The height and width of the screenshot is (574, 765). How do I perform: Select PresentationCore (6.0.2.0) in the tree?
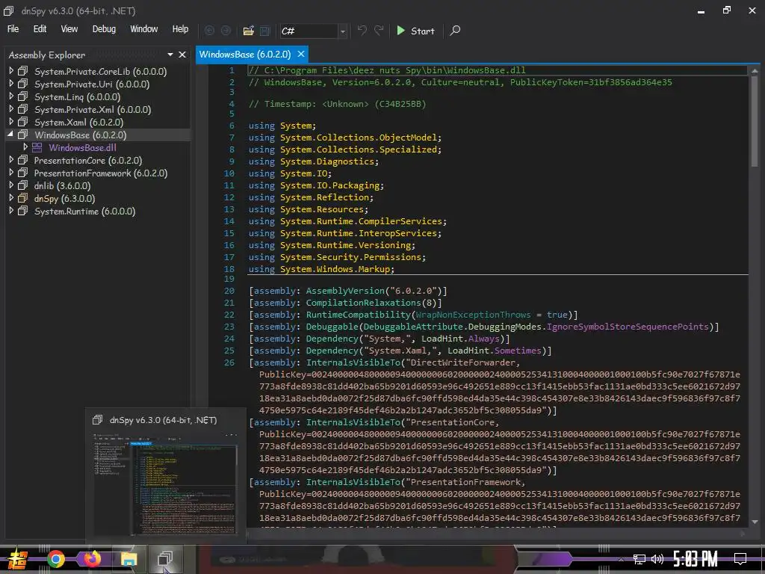click(88, 160)
